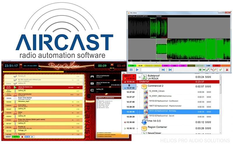This screenshot has width=233, height=145.
Task: Zoom in with the green plus icon
Action: (x=200, y=70)
